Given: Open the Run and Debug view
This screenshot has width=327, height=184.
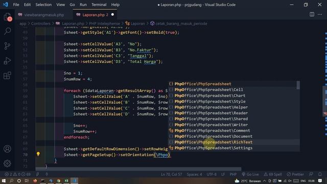Looking at the screenshot, I should click(x=7, y=61).
